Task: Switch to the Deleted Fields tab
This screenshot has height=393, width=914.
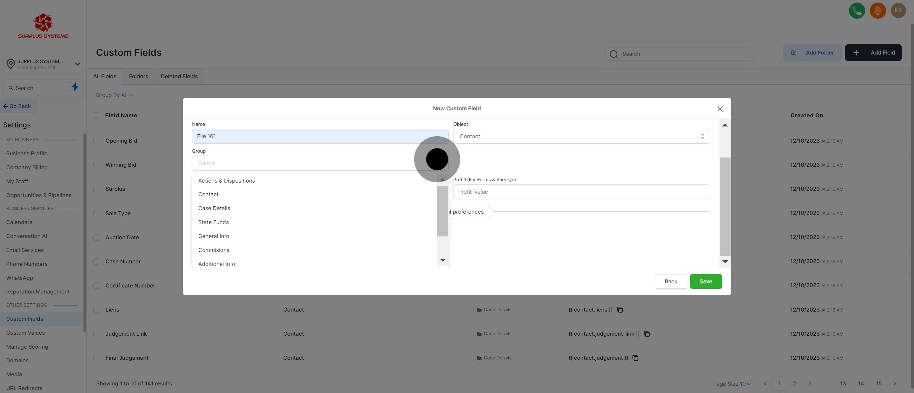Action: pyautogui.click(x=179, y=77)
